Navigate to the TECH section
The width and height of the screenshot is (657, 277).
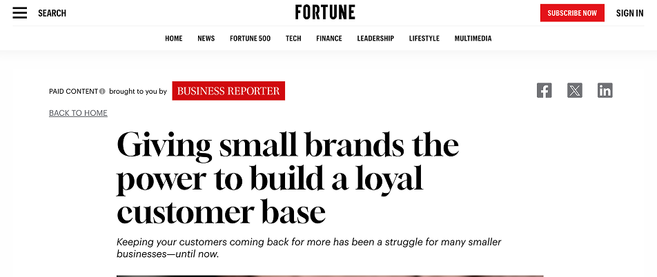[x=293, y=39]
